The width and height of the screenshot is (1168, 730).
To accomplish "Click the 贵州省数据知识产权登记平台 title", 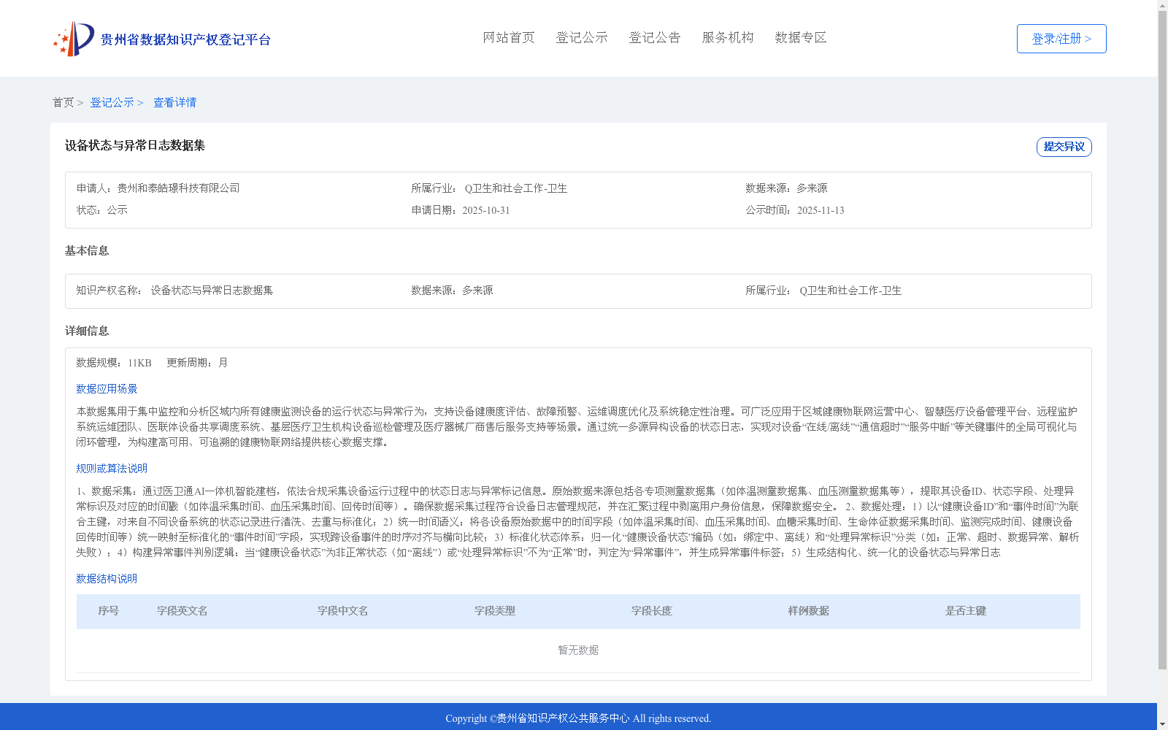I will [185, 39].
